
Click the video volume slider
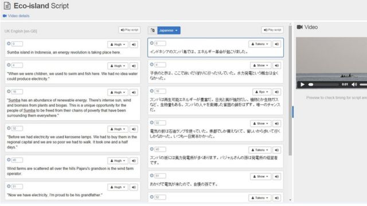click(363, 85)
